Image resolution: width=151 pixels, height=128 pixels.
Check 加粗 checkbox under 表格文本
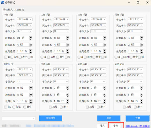point(125,107)
